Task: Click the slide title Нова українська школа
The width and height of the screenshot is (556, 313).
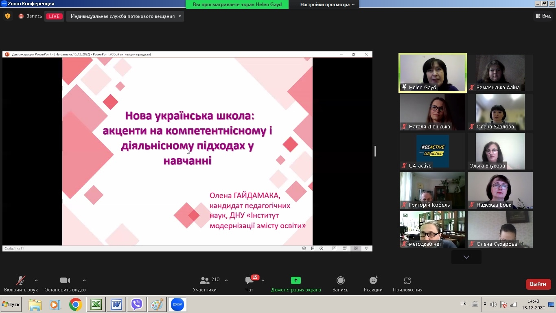Action: tap(190, 116)
